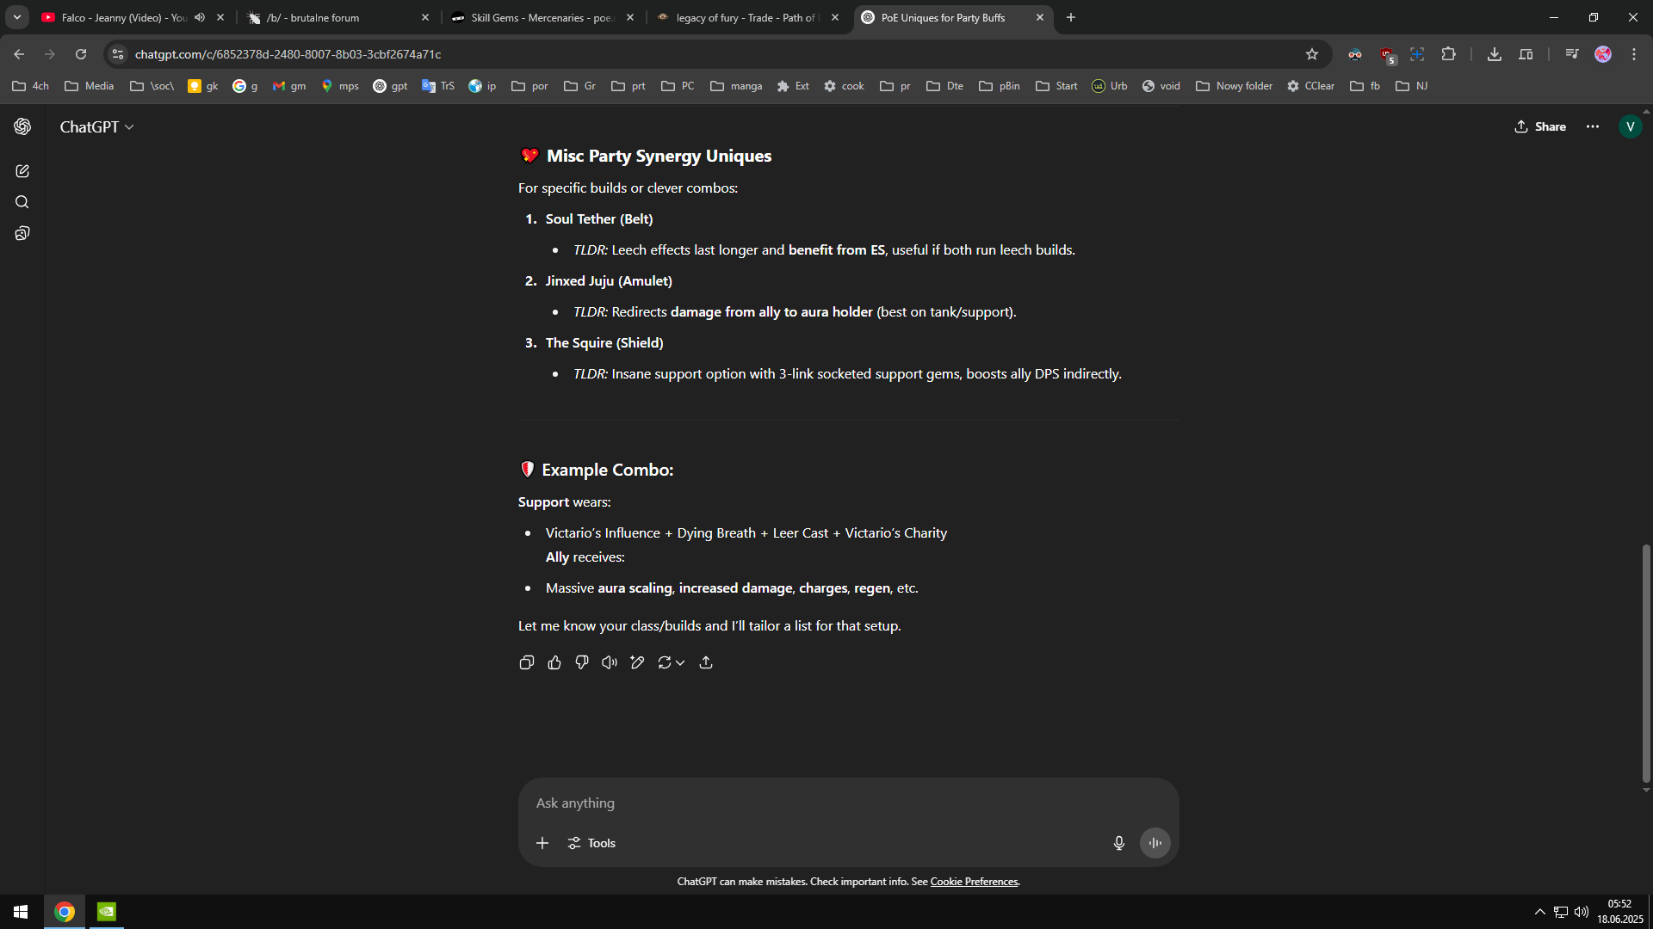Viewport: 1653px width, 929px height.
Task: Open Chrome extensions puzzle icon
Action: [x=1449, y=54]
